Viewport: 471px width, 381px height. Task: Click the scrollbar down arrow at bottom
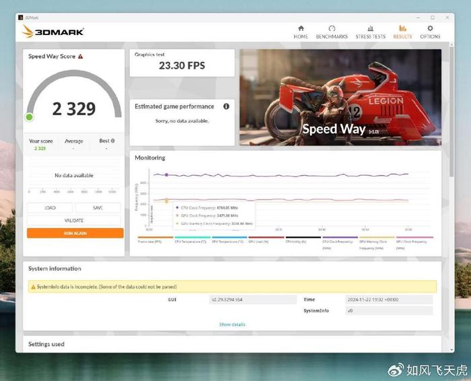pyautogui.click(x=451, y=350)
